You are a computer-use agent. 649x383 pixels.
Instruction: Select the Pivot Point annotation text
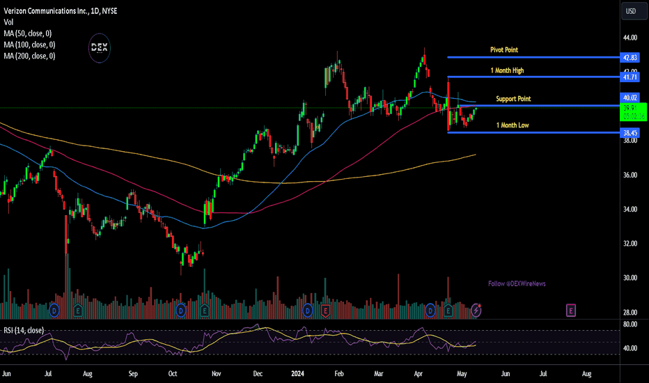point(504,49)
